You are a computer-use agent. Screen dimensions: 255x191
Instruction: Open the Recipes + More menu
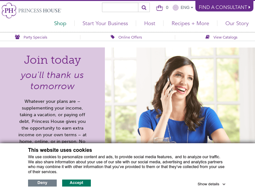pyautogui.click(x=190, y=23)
